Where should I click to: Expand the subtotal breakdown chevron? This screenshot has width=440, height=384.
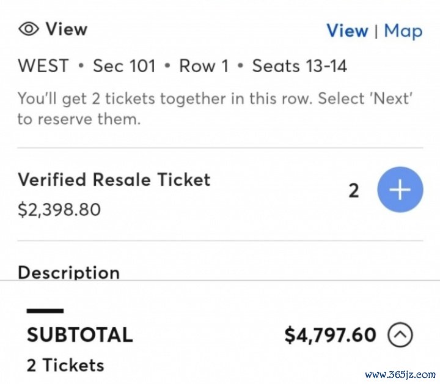pyautogui.click(x=400, y=334)
